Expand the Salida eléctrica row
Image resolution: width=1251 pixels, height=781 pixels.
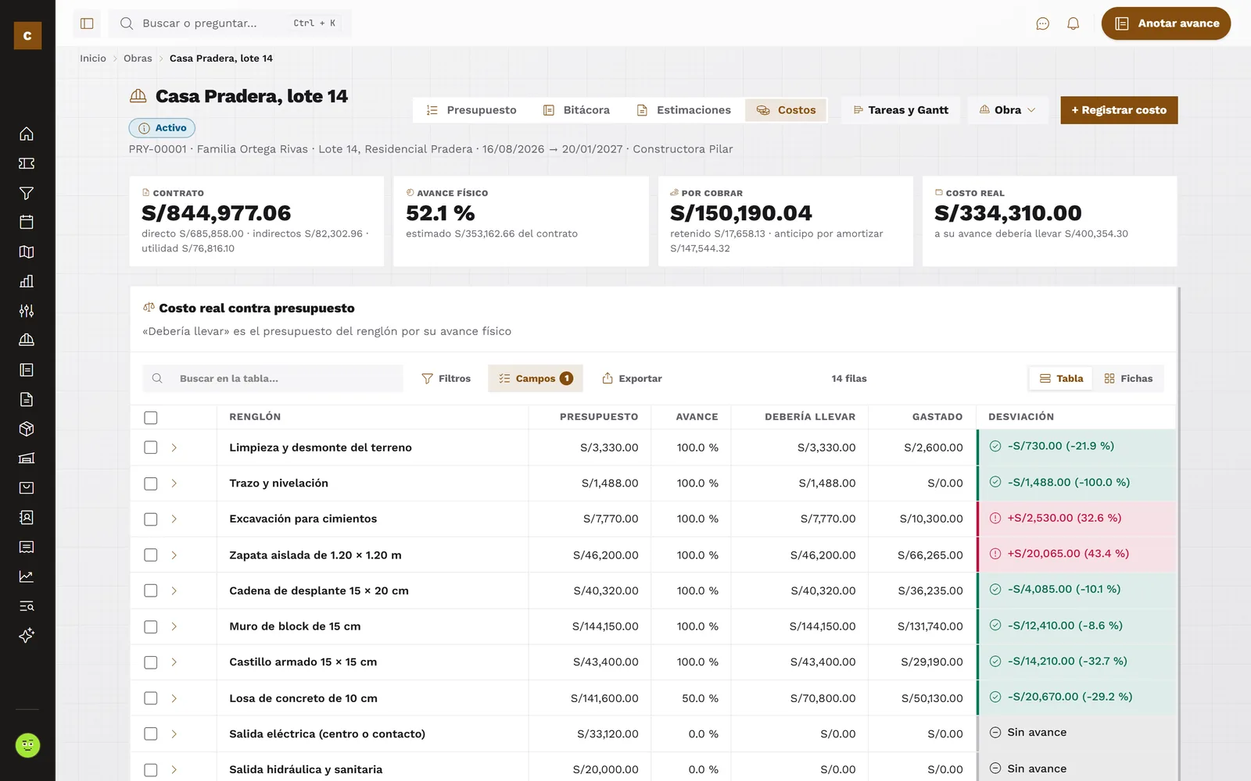[x=174, y=734]
